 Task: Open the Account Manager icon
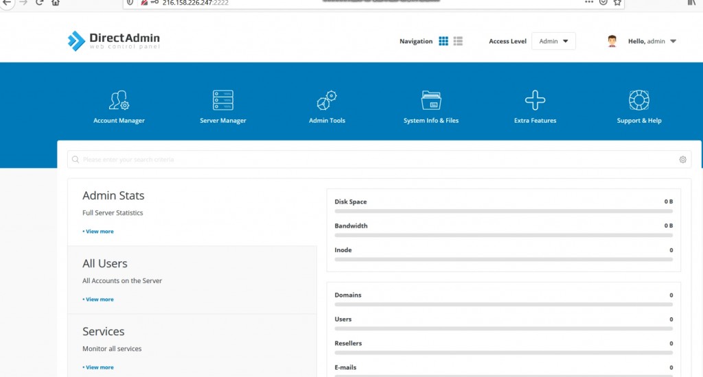[x=119, y=100]
